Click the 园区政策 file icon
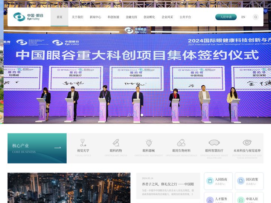 (x=241, y=181)
